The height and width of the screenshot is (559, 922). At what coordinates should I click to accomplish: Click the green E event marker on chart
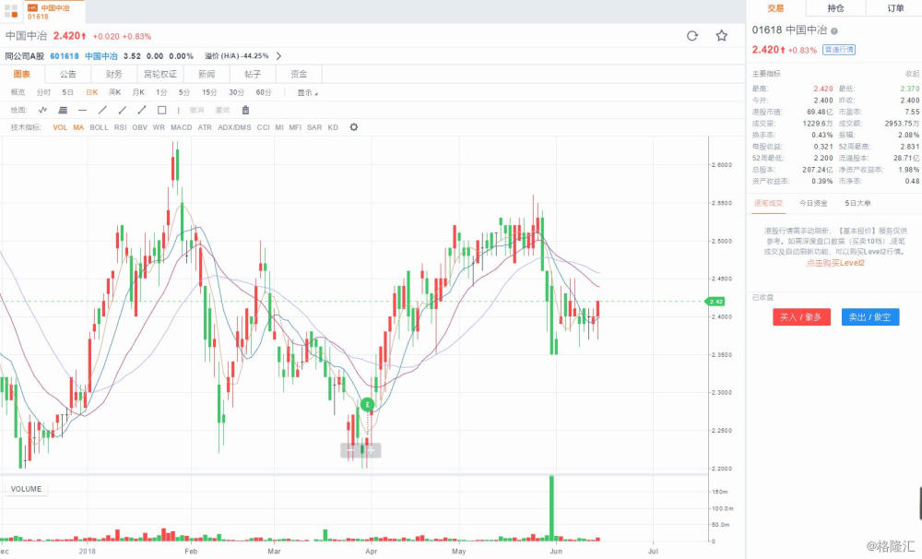(x=367, y=405)
